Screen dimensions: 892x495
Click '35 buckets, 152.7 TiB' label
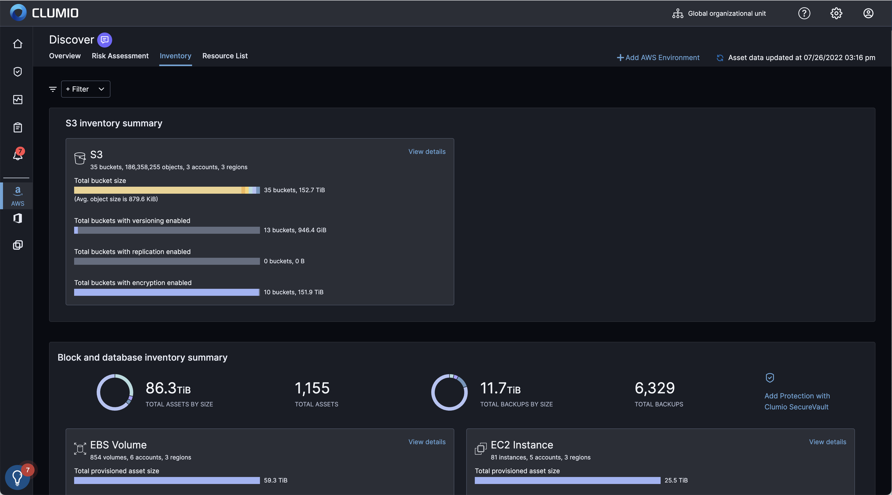click(x=294, y=190)
